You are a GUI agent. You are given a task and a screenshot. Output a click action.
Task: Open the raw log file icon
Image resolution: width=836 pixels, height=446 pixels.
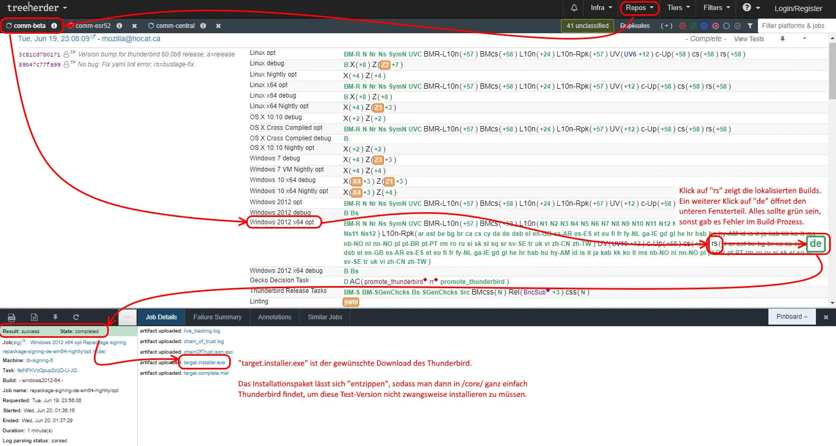click(x=34, y=317)
